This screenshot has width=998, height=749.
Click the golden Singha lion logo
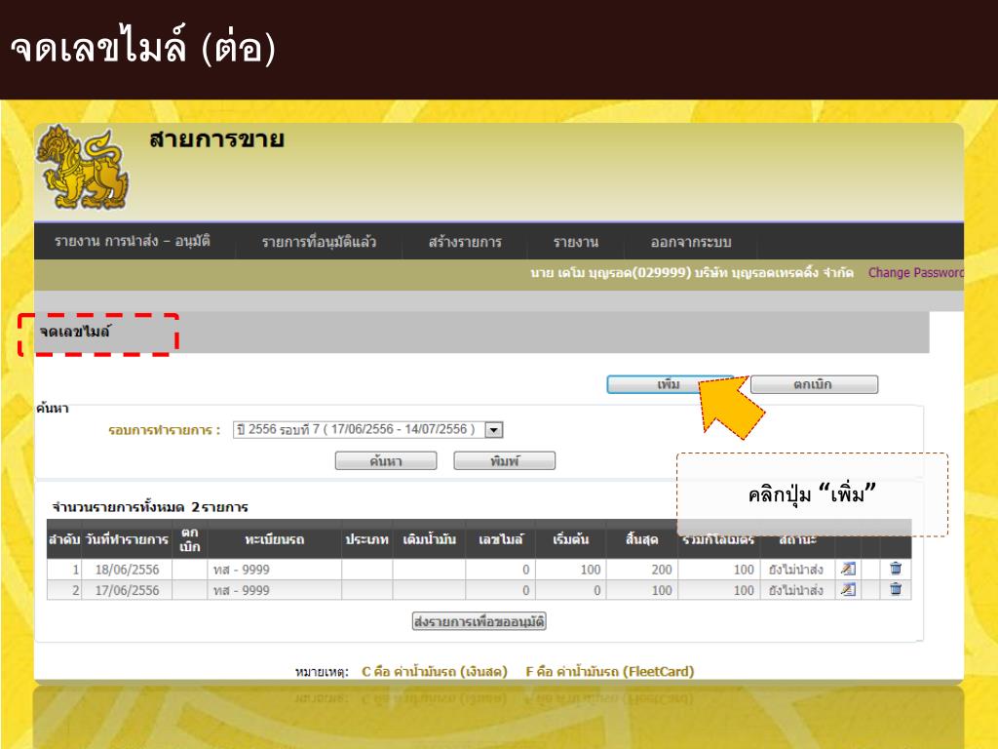(x=84, y=168)
